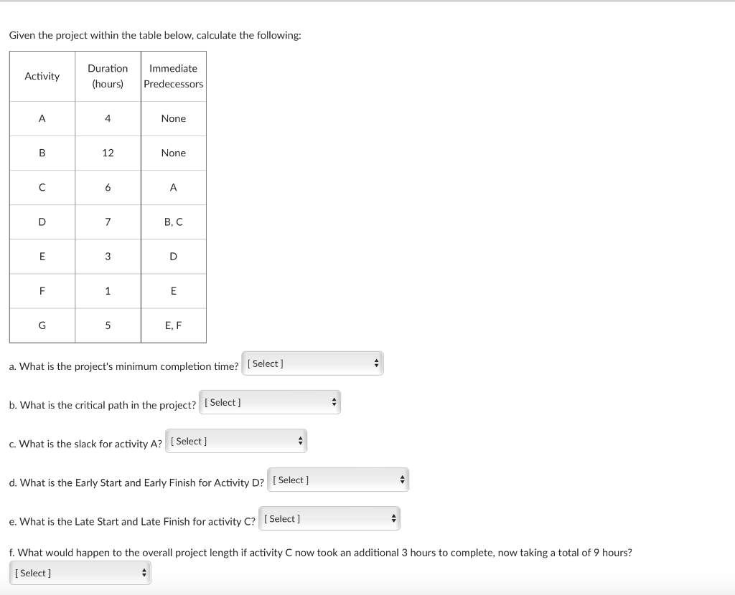Click arrow icon on Activity D selector
The width and height of the screenshot is (735, 595).
pos(401,480)
